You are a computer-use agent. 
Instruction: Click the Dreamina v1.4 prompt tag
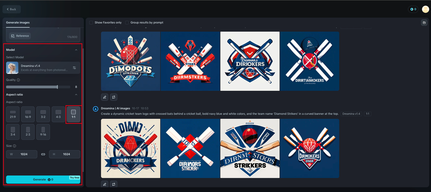click(351, 114)
